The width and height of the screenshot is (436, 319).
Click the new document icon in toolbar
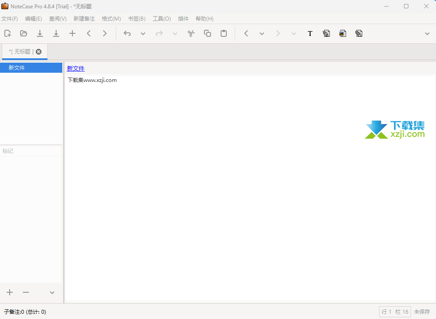(8, 33)
